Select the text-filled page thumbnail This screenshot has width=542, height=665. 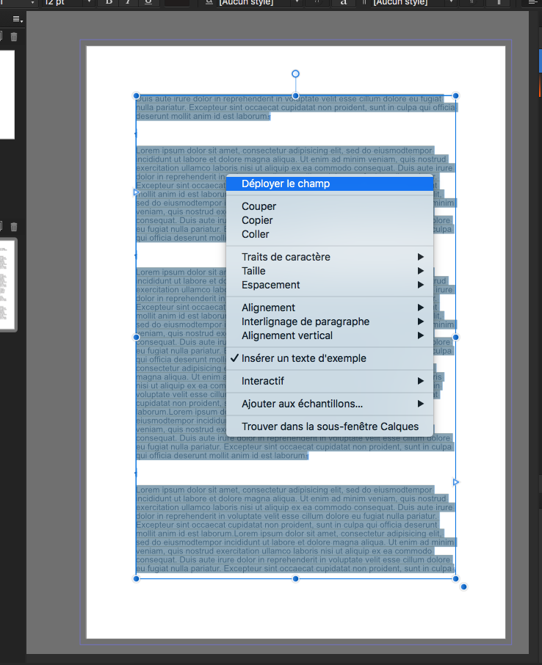coord(7,285)
